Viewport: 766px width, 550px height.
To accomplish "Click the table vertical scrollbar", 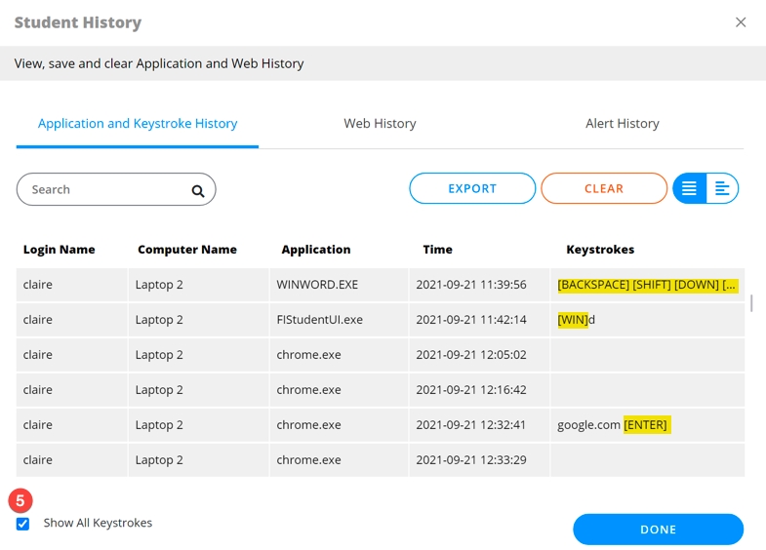I will click(x=750, y=303).
